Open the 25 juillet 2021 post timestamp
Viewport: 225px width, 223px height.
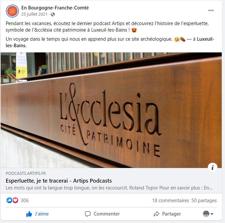click(x=34, y=14)
